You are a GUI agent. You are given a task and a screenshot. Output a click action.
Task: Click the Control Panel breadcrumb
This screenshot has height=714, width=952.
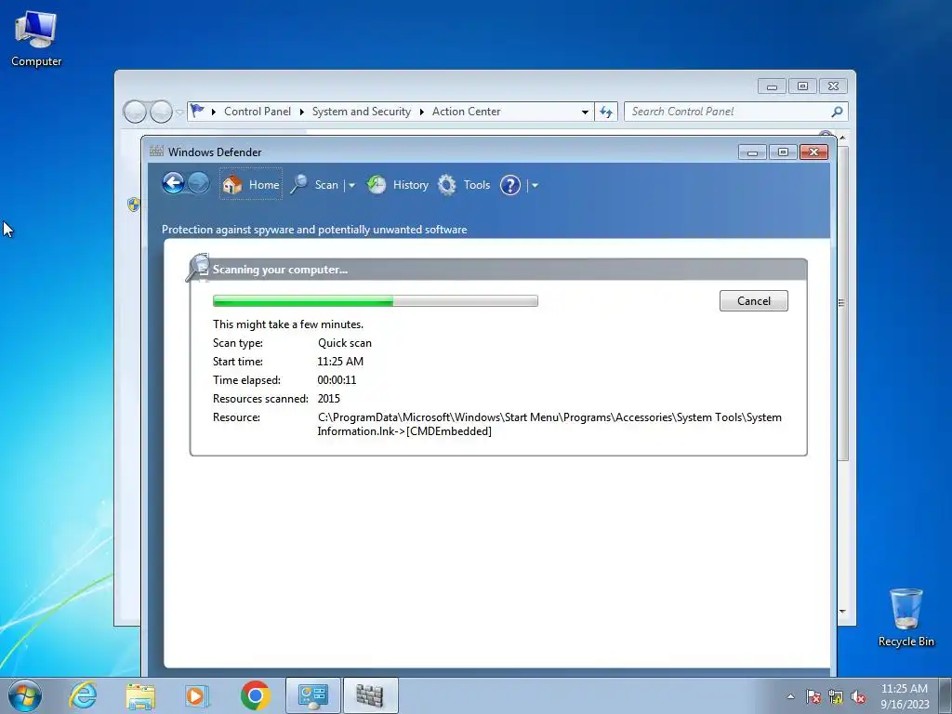(x=258, y=112)
